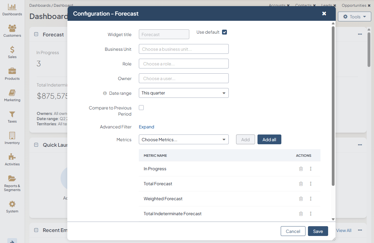Click the Add all button
The image size is (374, 243).
click(x=269, y=140)
